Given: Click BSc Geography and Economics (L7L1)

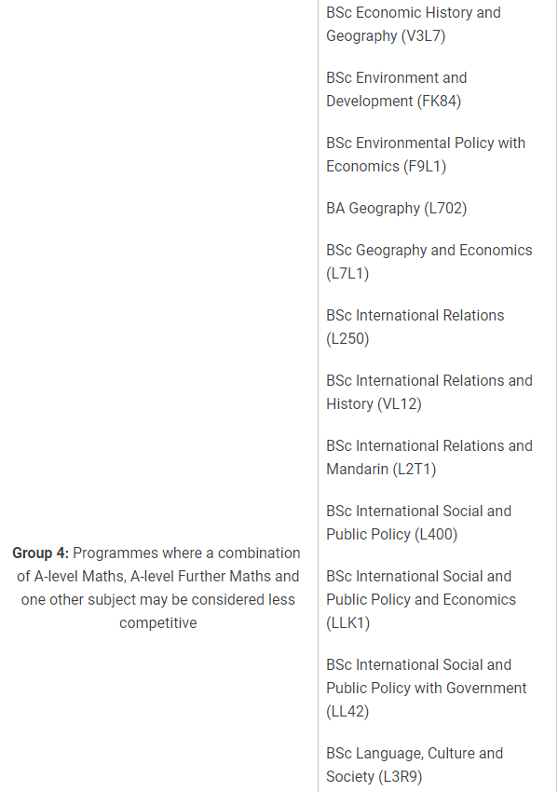Looking at the screenshot, I should point(429,262).
